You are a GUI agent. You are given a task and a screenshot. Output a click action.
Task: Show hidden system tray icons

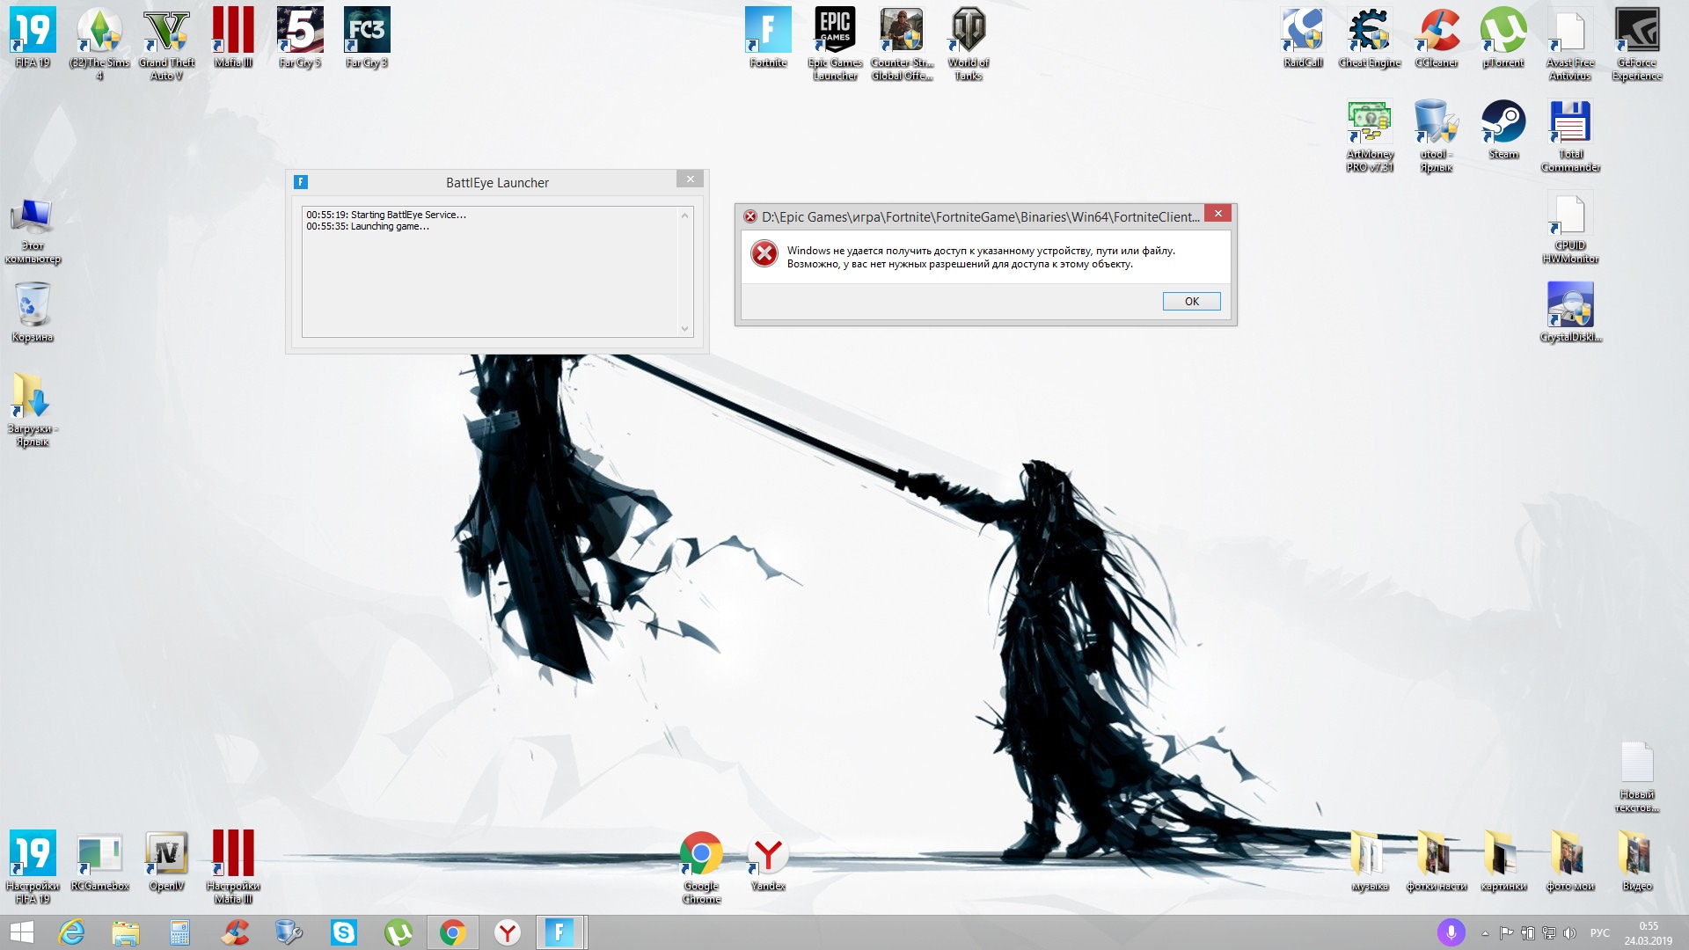click(1485, 933)
